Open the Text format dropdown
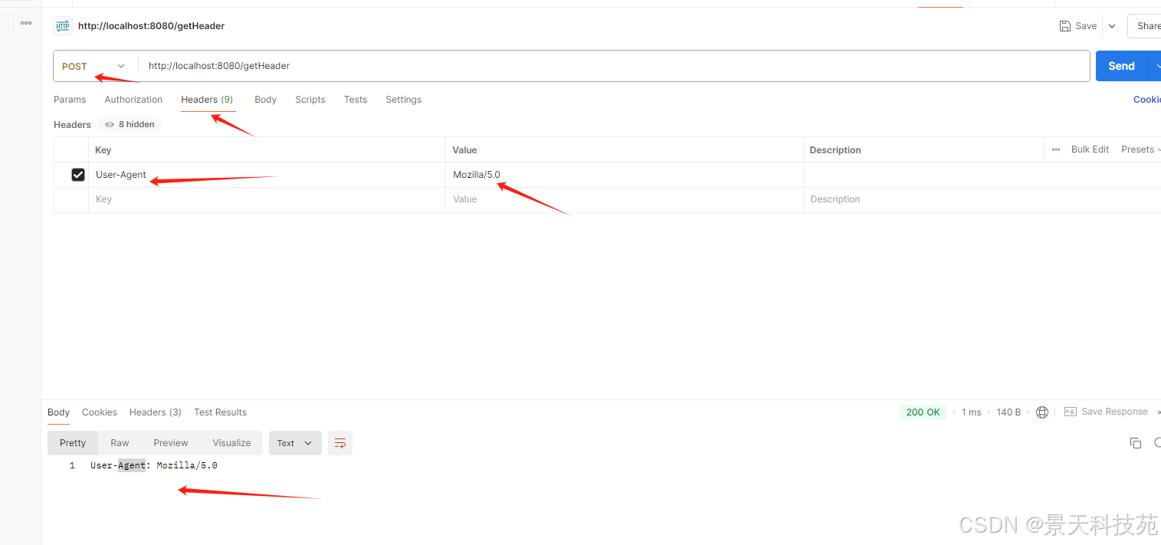This screenshot has height=545, width=1161. coord(295,443)
